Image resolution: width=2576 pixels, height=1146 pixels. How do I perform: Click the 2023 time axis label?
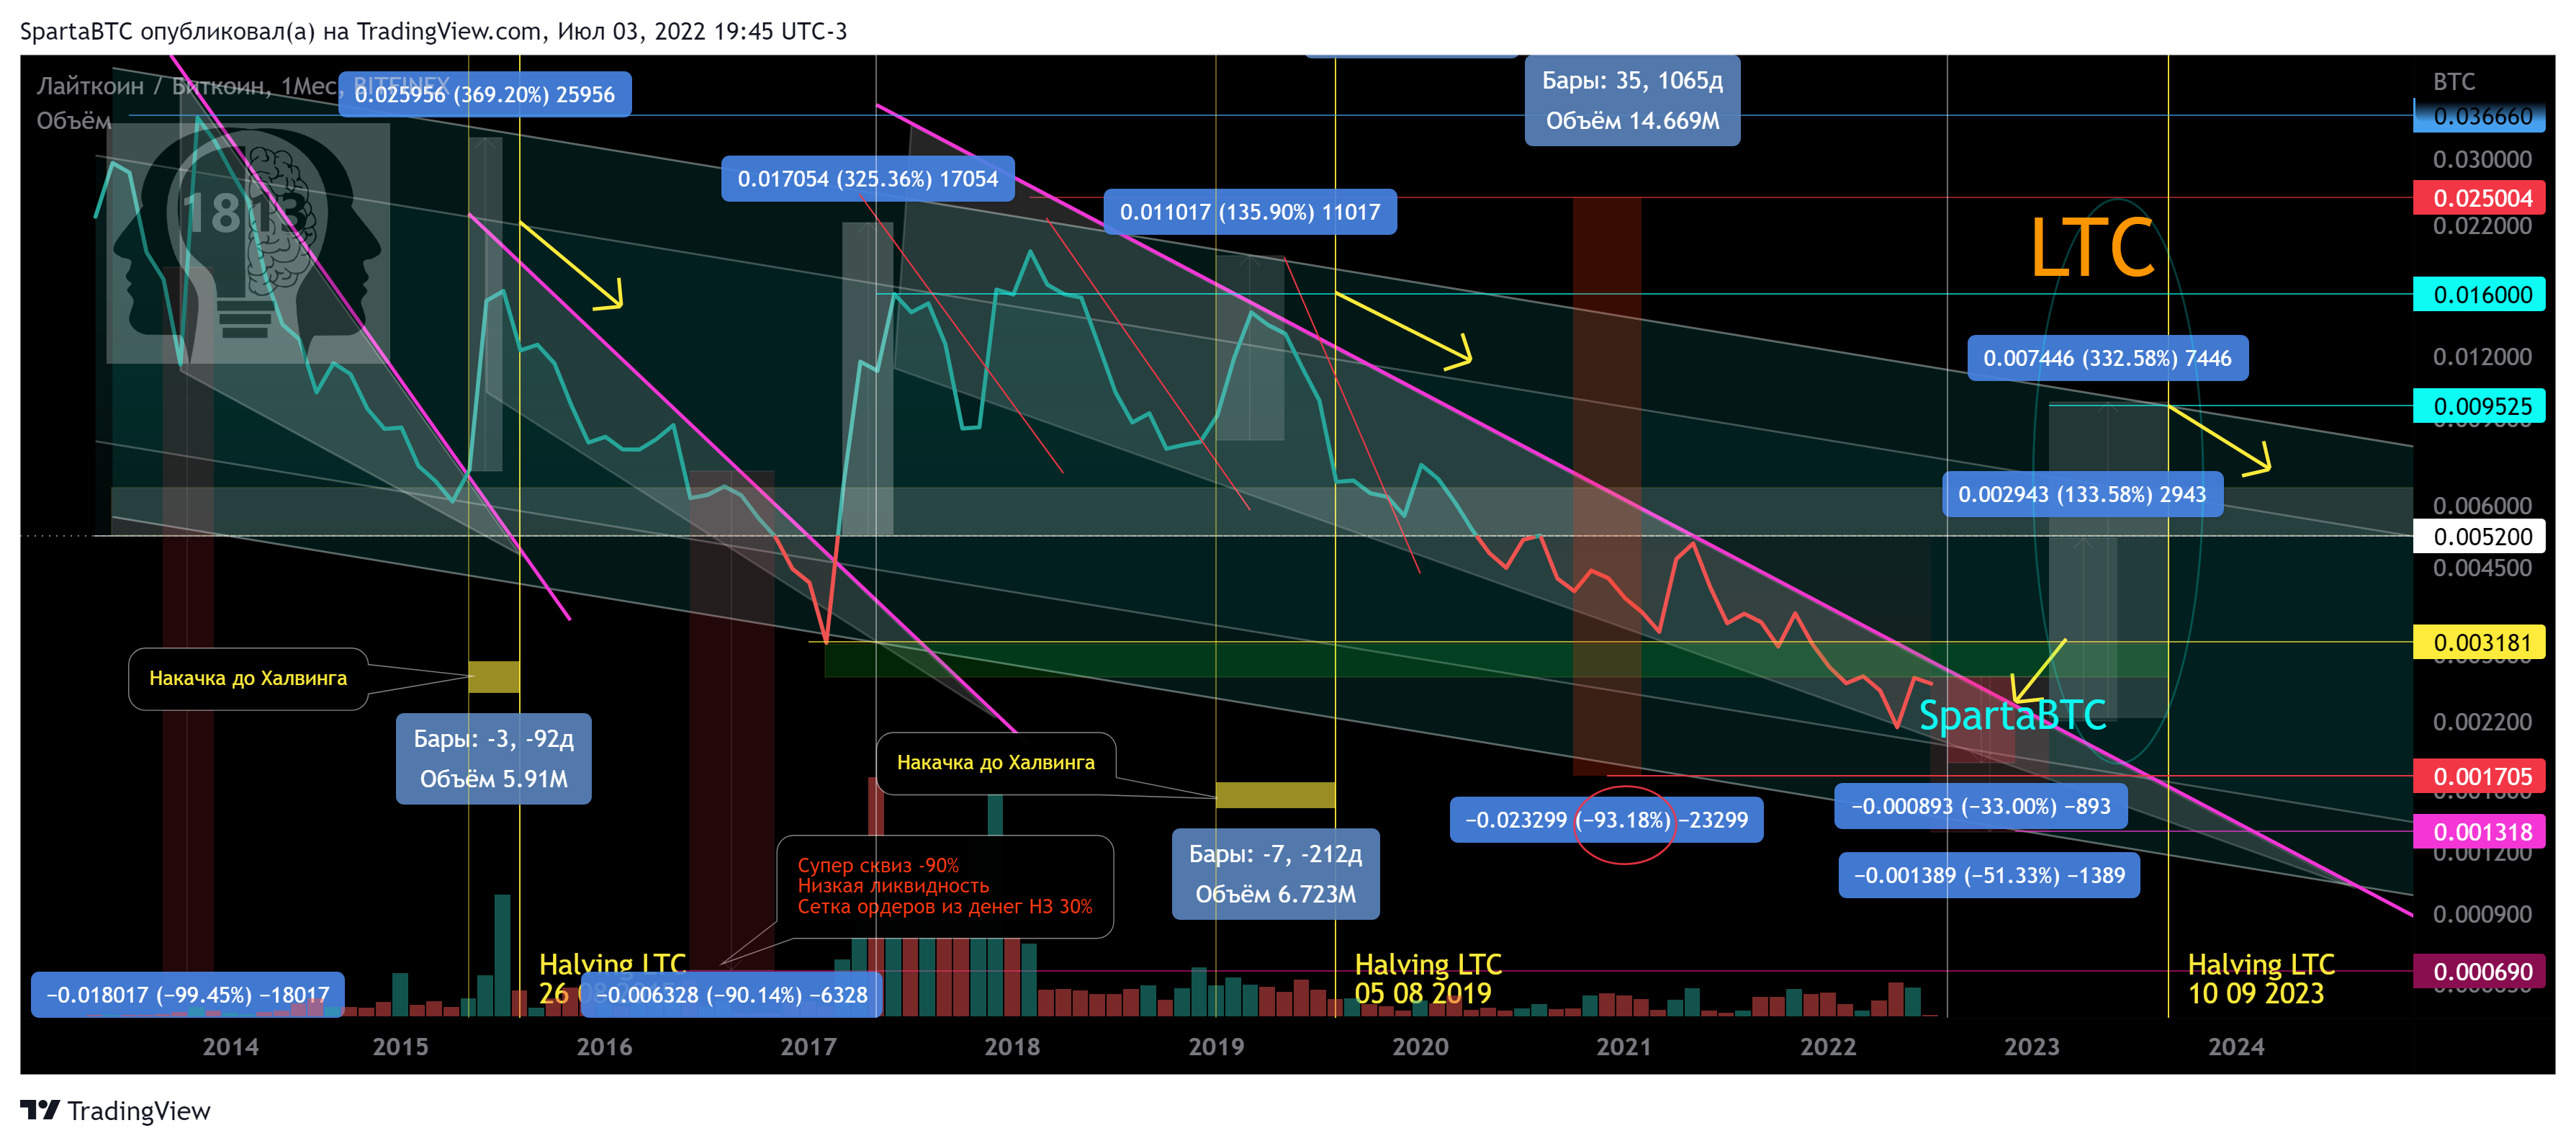tap(2032, 1047)
